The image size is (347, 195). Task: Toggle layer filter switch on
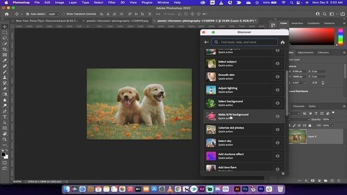[333, 113]
